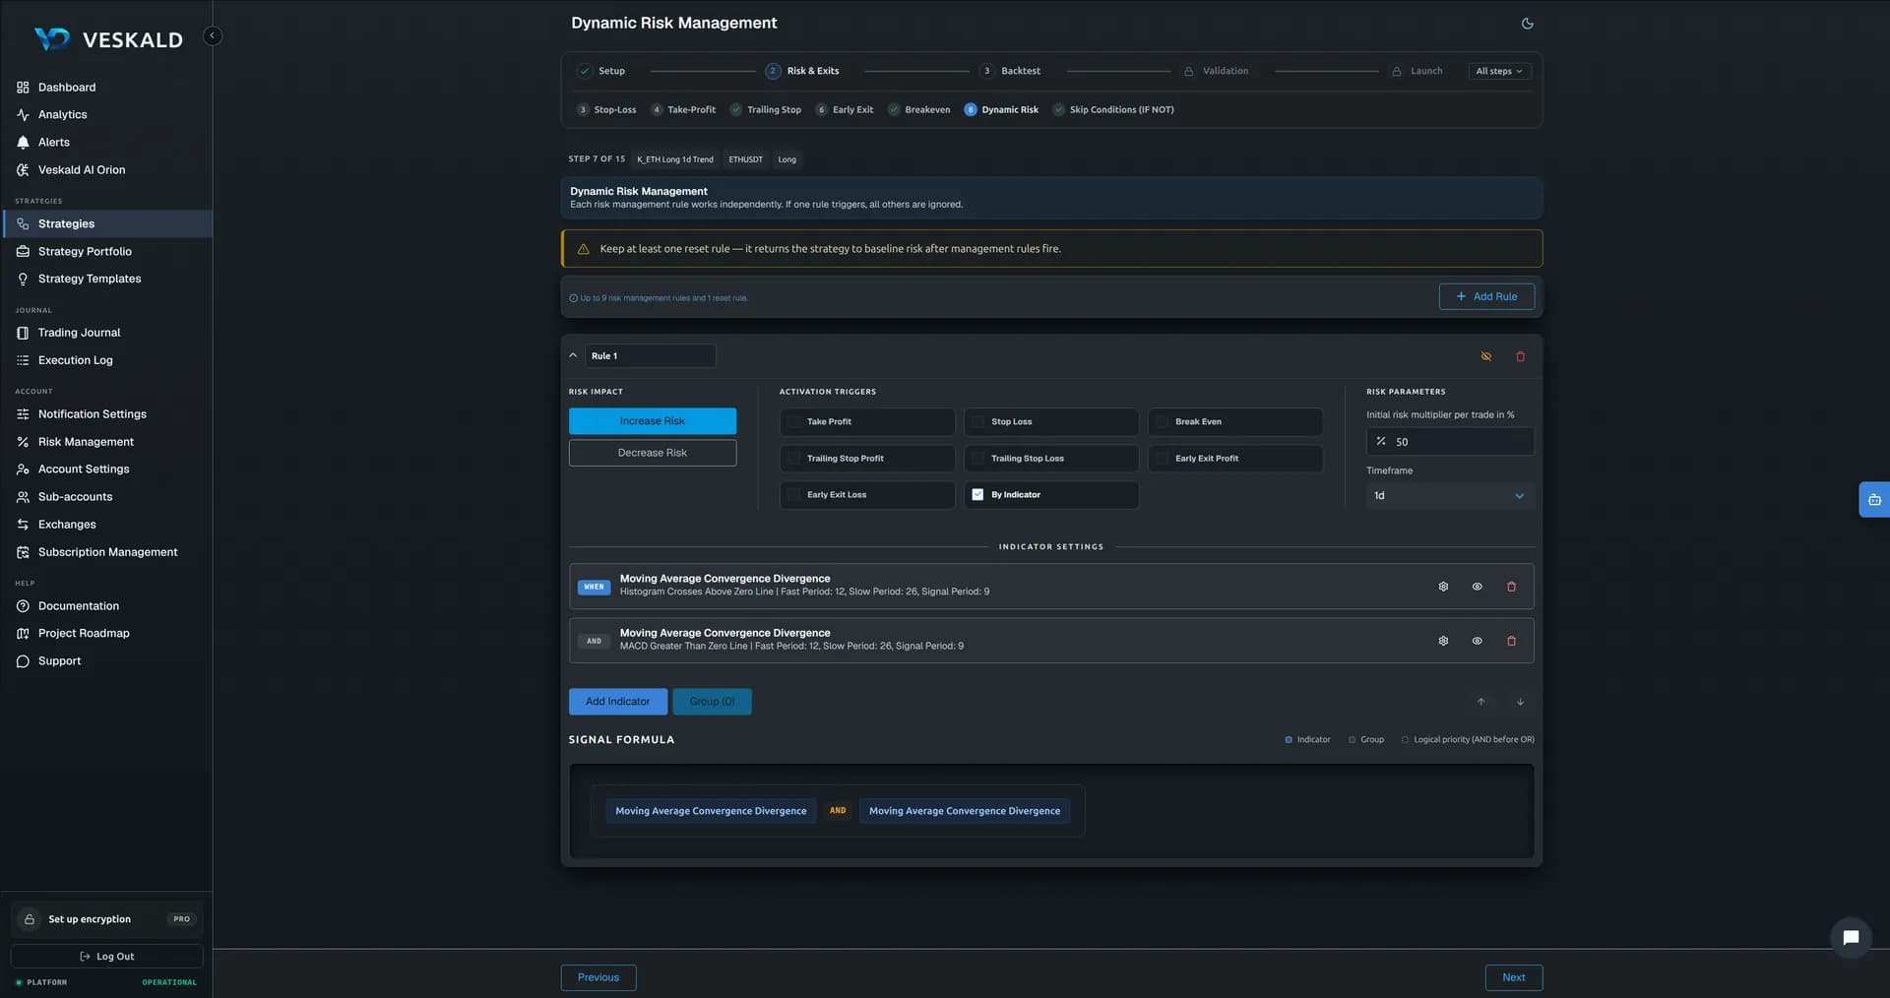
Task: Go to the Stop-Loss sub-step
Action: (606, 110)
